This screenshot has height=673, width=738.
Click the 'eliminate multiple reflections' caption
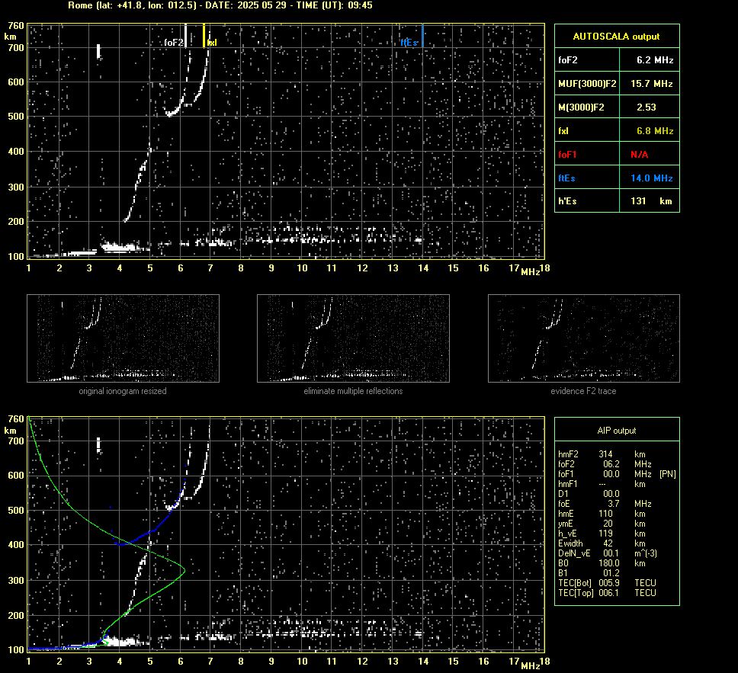pos(353,391)
